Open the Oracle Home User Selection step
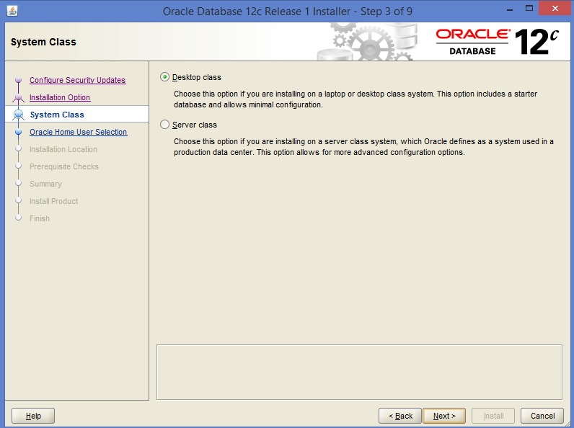The width and height of the screenshot is (574, 428). tap(79, 132)
